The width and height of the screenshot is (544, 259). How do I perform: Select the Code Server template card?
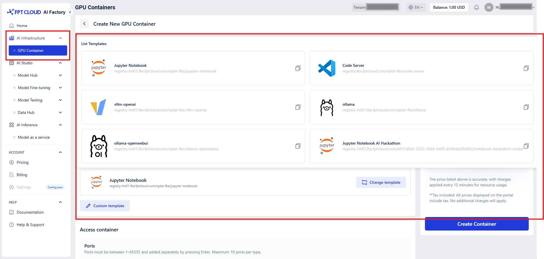(421, 68)
